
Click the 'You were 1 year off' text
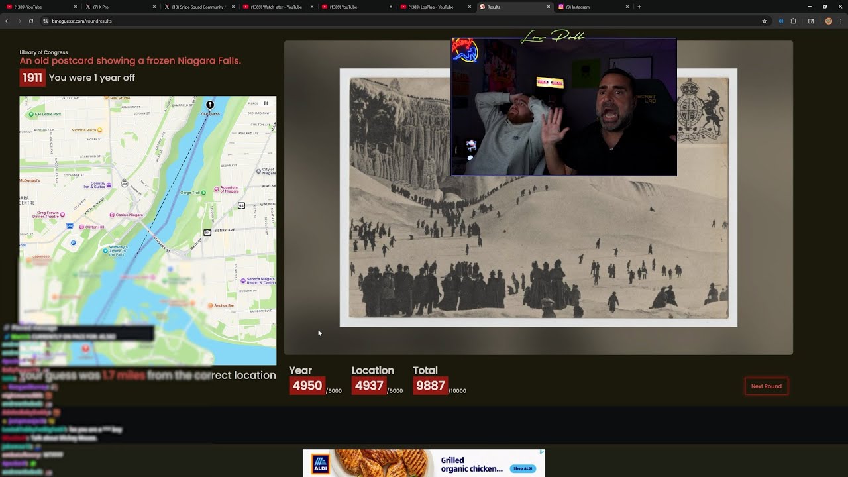click(x=92, y=78)
